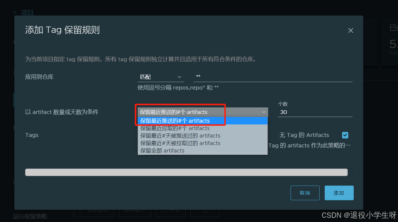Click the 添加 button to add the rule
Image resolution: width=398 pixels, height=222 pixels.
(x=339, y=193)
